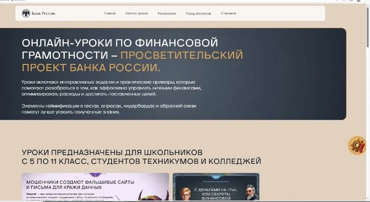
Task: Open the floating gear help widget
Action: click(357, 145)
